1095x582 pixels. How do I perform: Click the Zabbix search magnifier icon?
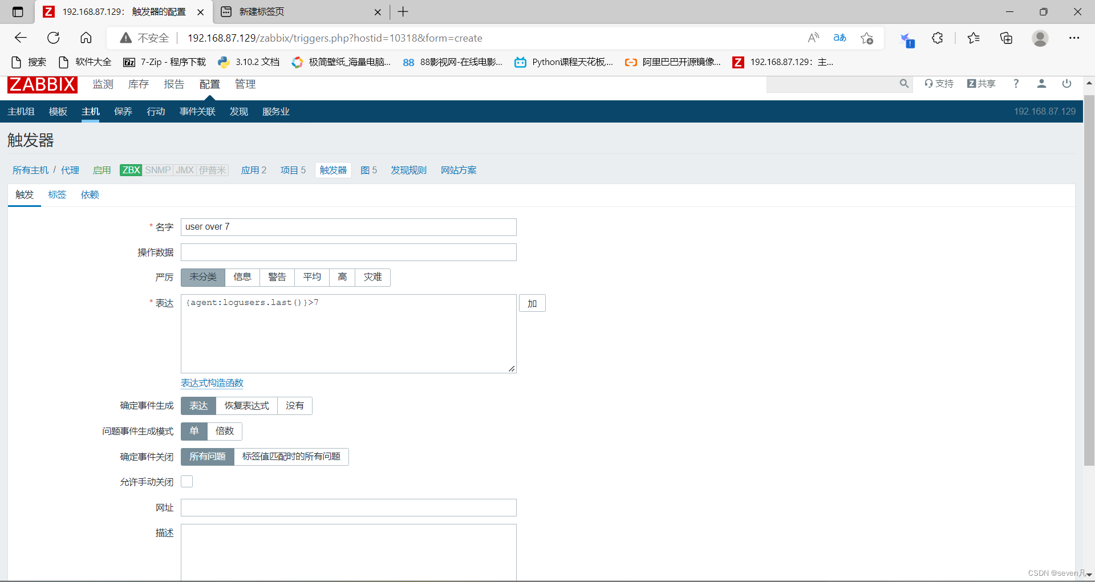[904, 84]
